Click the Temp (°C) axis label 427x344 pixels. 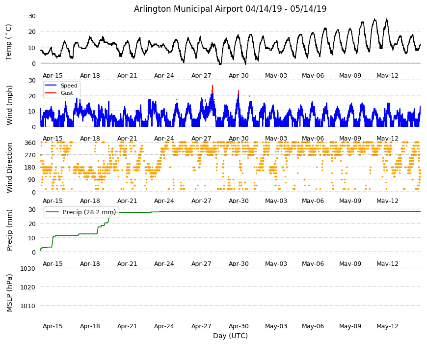click(9, 42)
